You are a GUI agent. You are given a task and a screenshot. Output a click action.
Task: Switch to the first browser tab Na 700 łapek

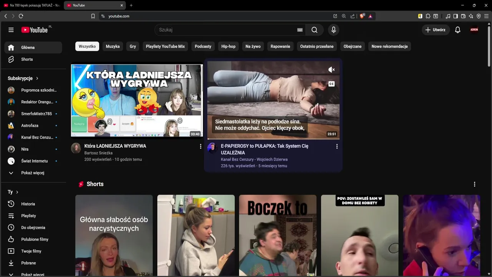click(32, 5)
